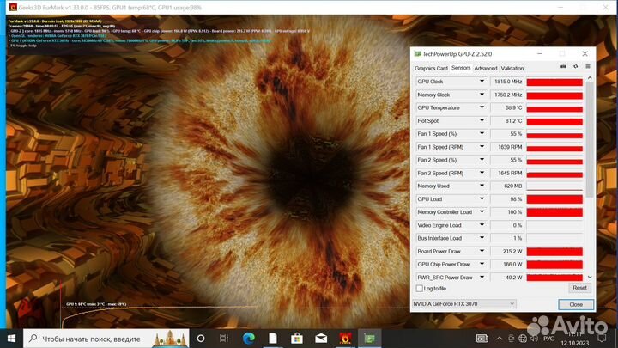Open Windows Start menu
The width and height of the screenshot is (618, 348).
[11, 339]
